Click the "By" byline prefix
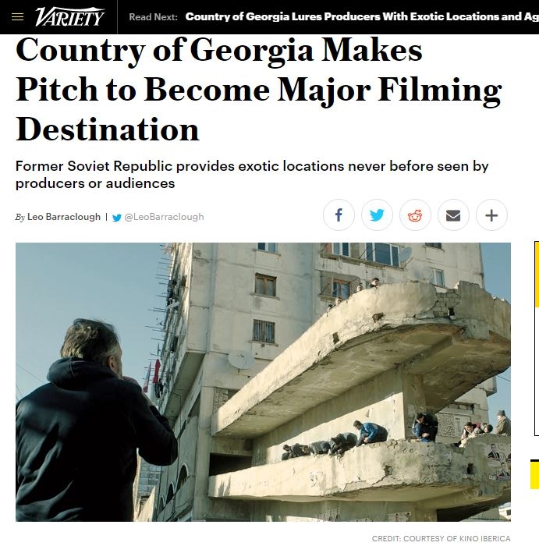Viewport: 539px width, 546px height. click(x=20, y=218)
